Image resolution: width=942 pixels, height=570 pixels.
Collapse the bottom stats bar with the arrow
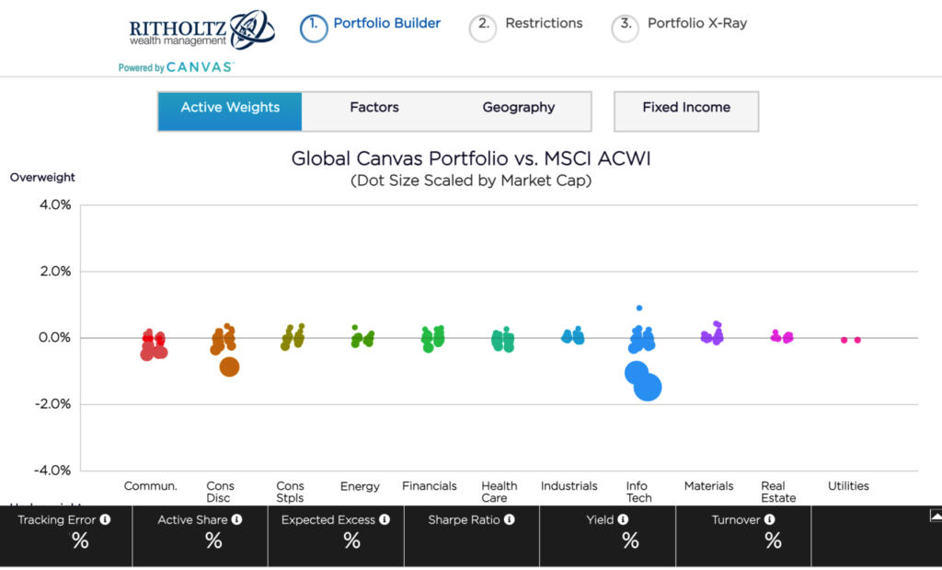click(x=935, y=516)
